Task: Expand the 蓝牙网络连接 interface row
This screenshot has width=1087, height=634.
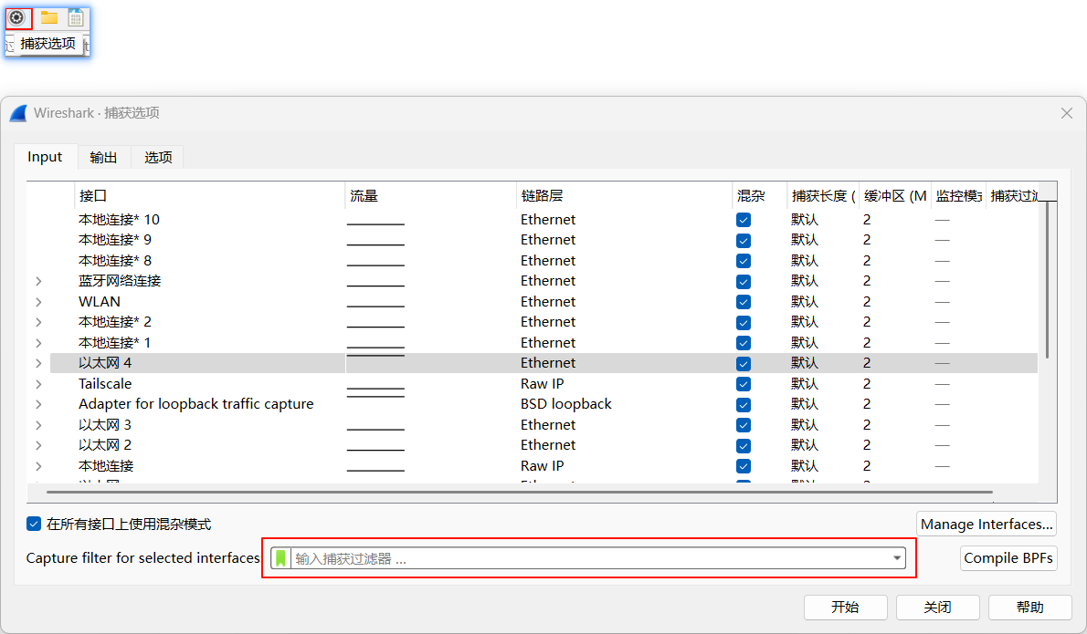Action: [x=38, y=281]
